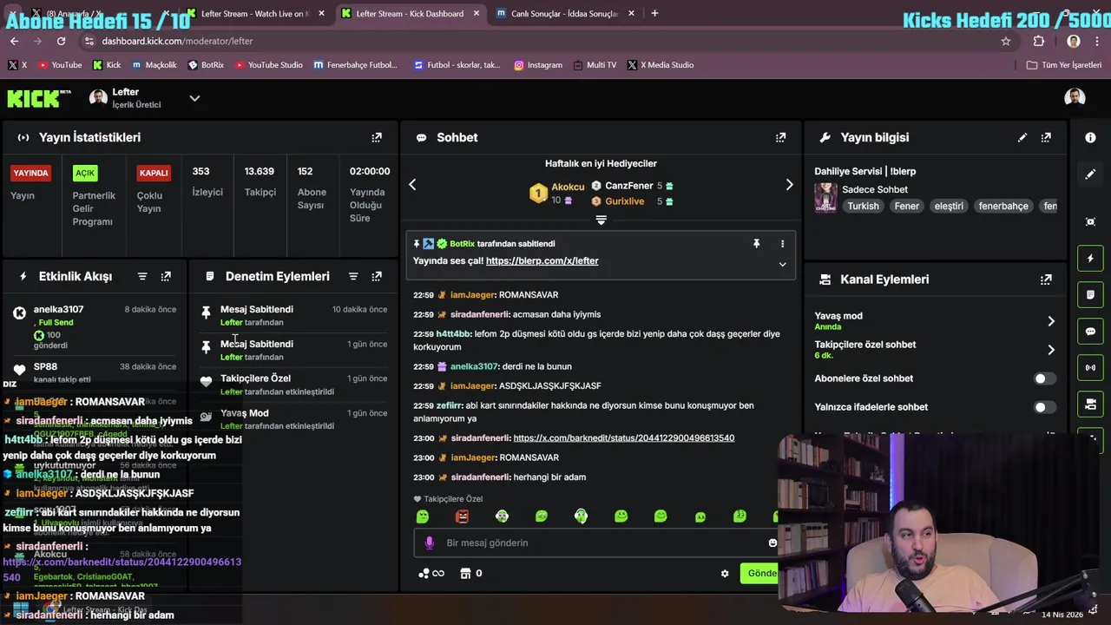Click the Gönder send button
1111x625 pixels.
761,573
